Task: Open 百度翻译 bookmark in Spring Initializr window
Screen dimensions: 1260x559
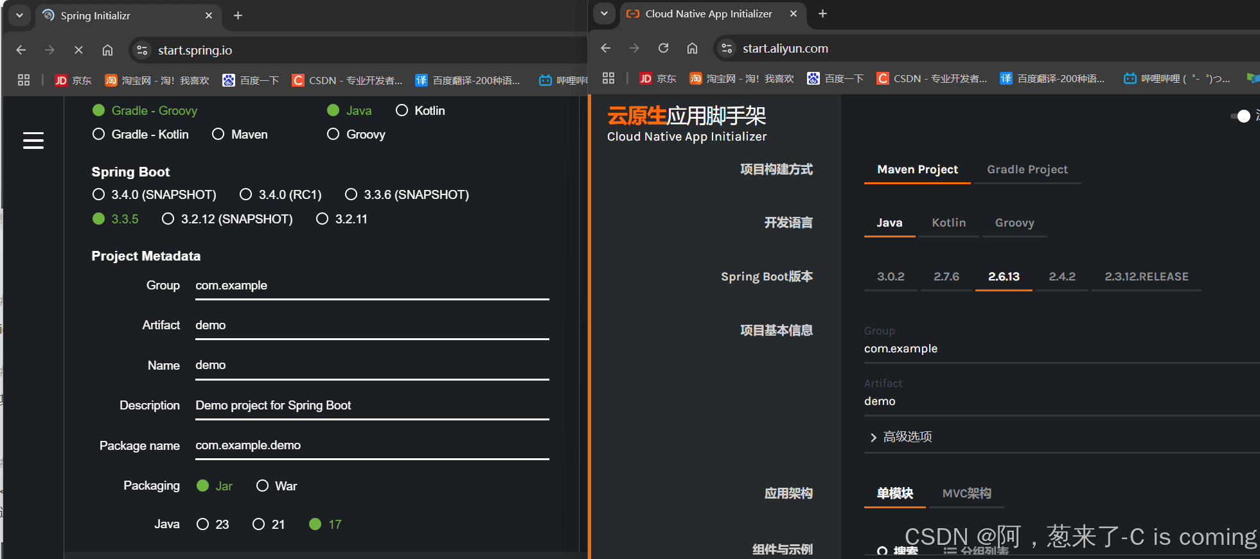Action: pos(468,80)
